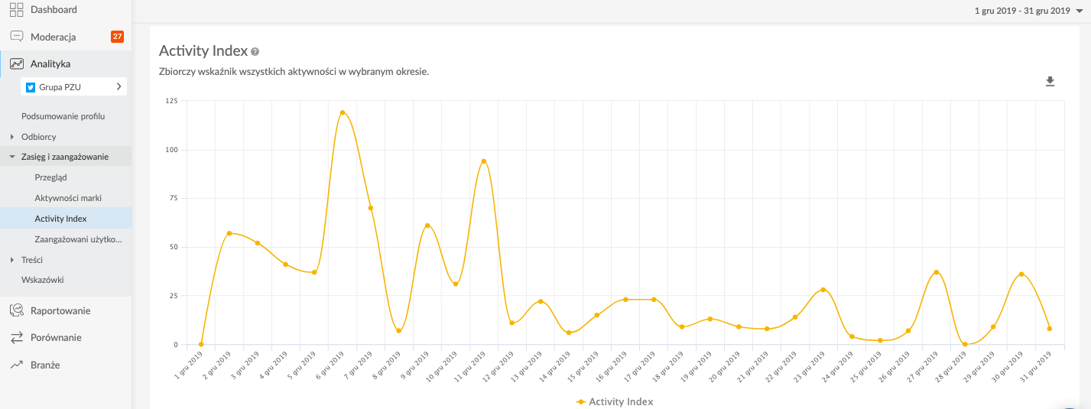Open the date range dropdown
The height and width of the screenshot is (409, 1091).
(x=1028, y=11)
